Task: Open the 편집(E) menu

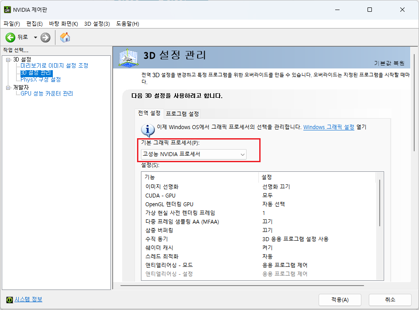Action: tap(34, 24)
